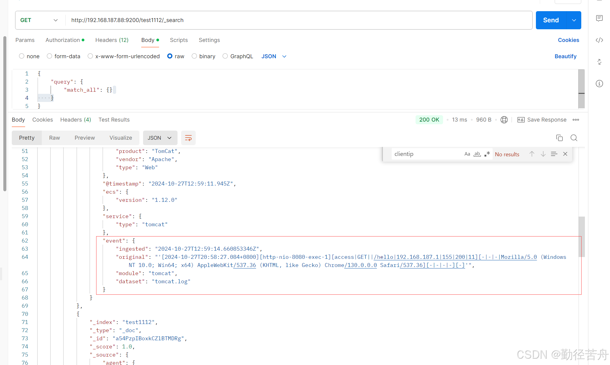Open the Test Results response tab
This screenshot has height=365, width=610.
point(114,120)
